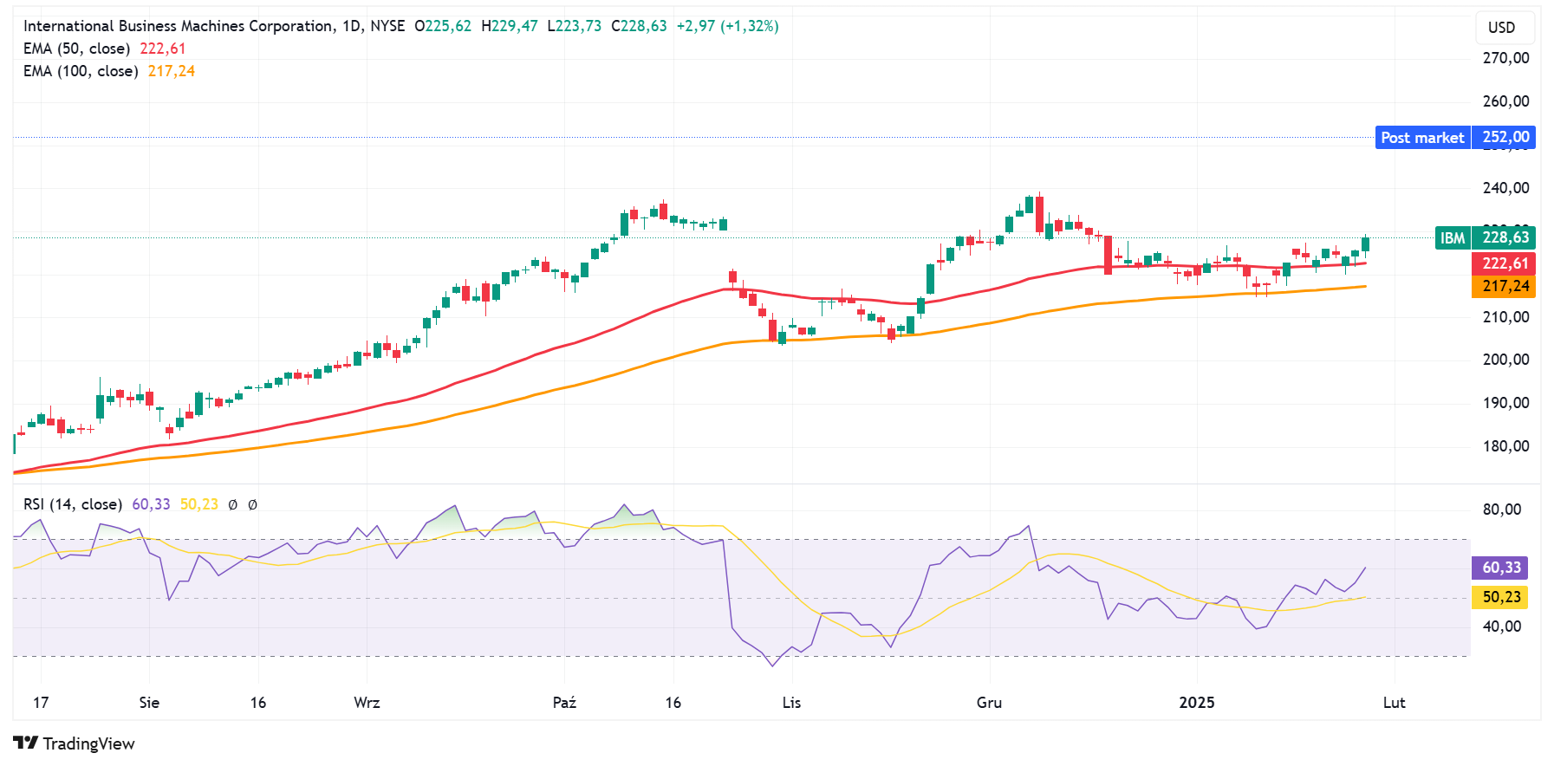The width and height of the screenshot is (1554, 766).
Task: Click the high value H229,47
Action: 509,26
